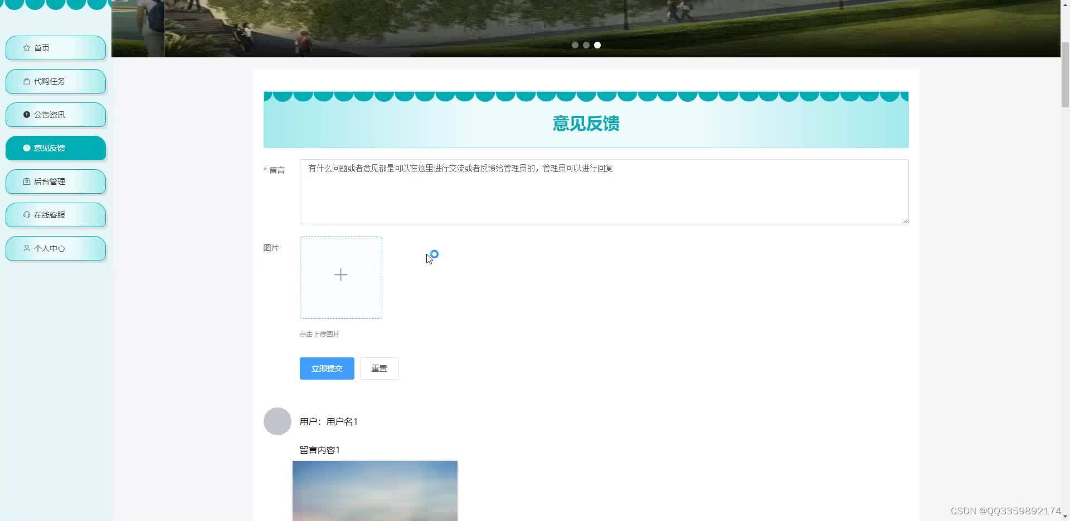
Task: Click the page vertical scrollbar thumb
Action: [x=1065, y=75]
